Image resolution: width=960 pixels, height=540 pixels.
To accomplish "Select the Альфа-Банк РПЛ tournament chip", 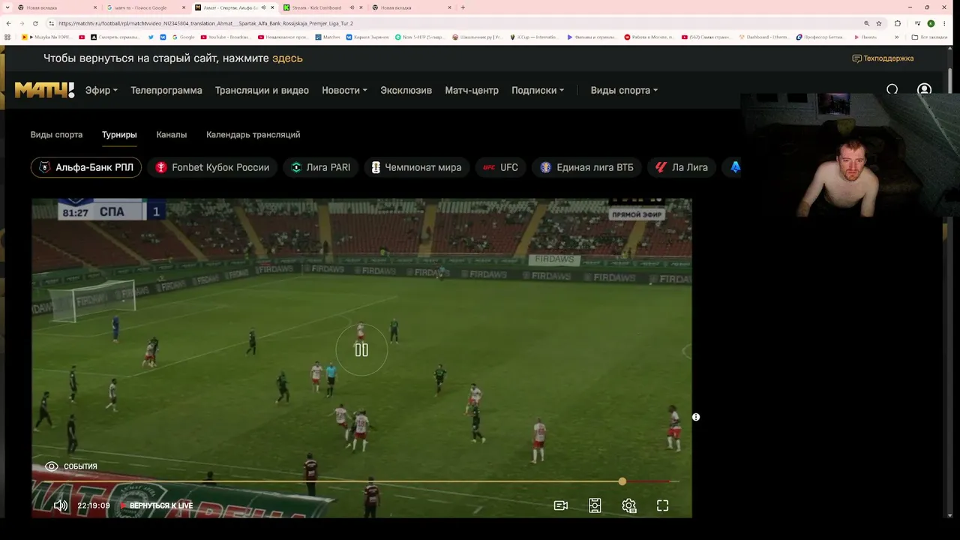I will [x=86, y=167].
